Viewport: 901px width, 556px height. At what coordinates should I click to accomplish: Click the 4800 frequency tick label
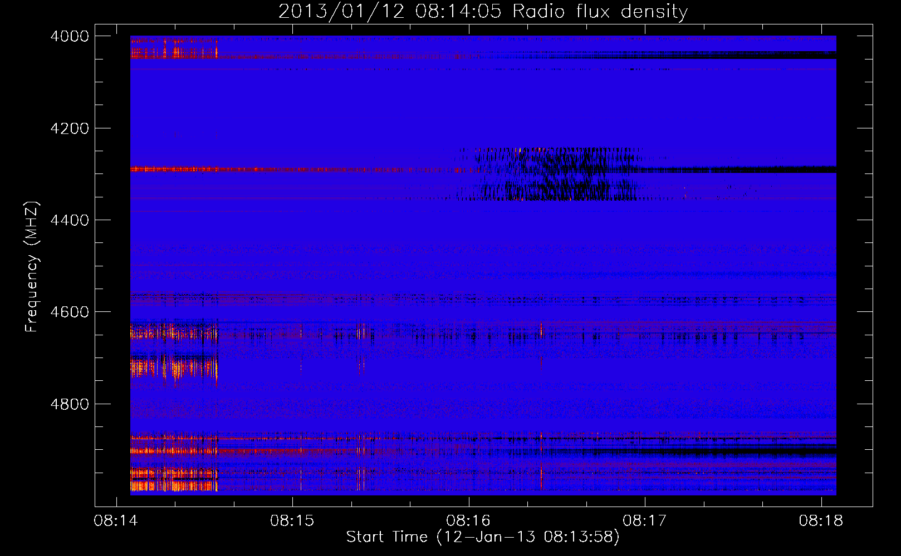70,404
